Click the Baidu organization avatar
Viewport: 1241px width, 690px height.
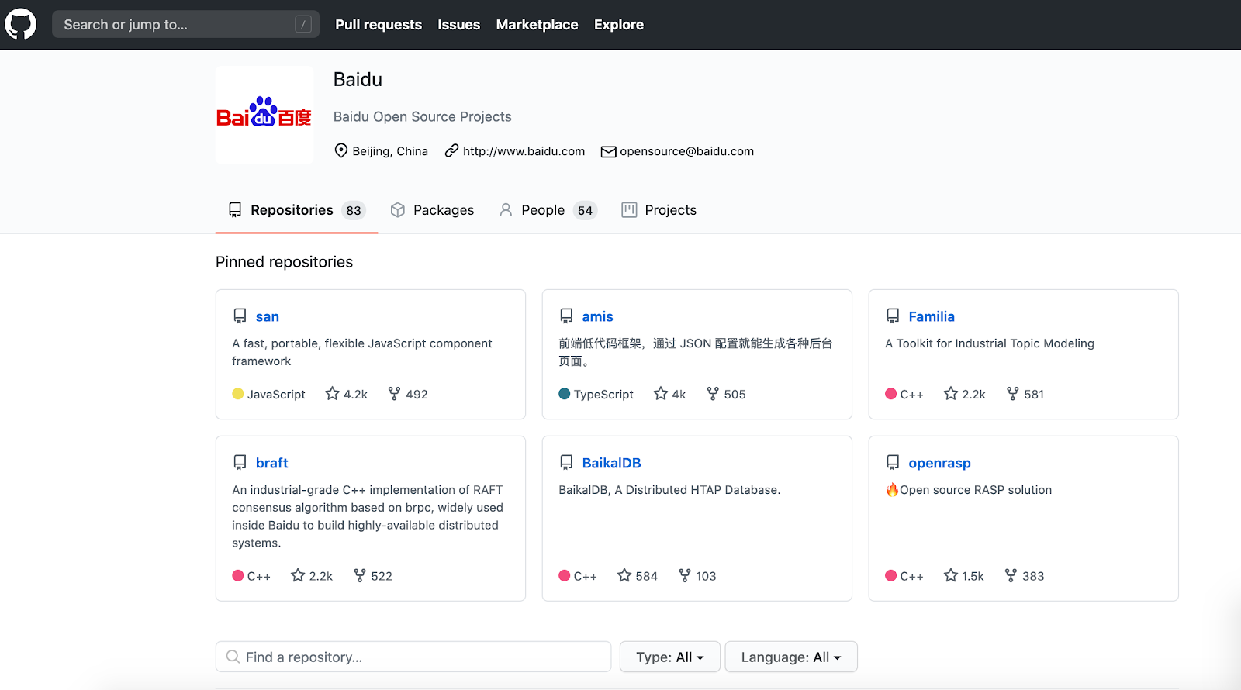tap(264, 116)
